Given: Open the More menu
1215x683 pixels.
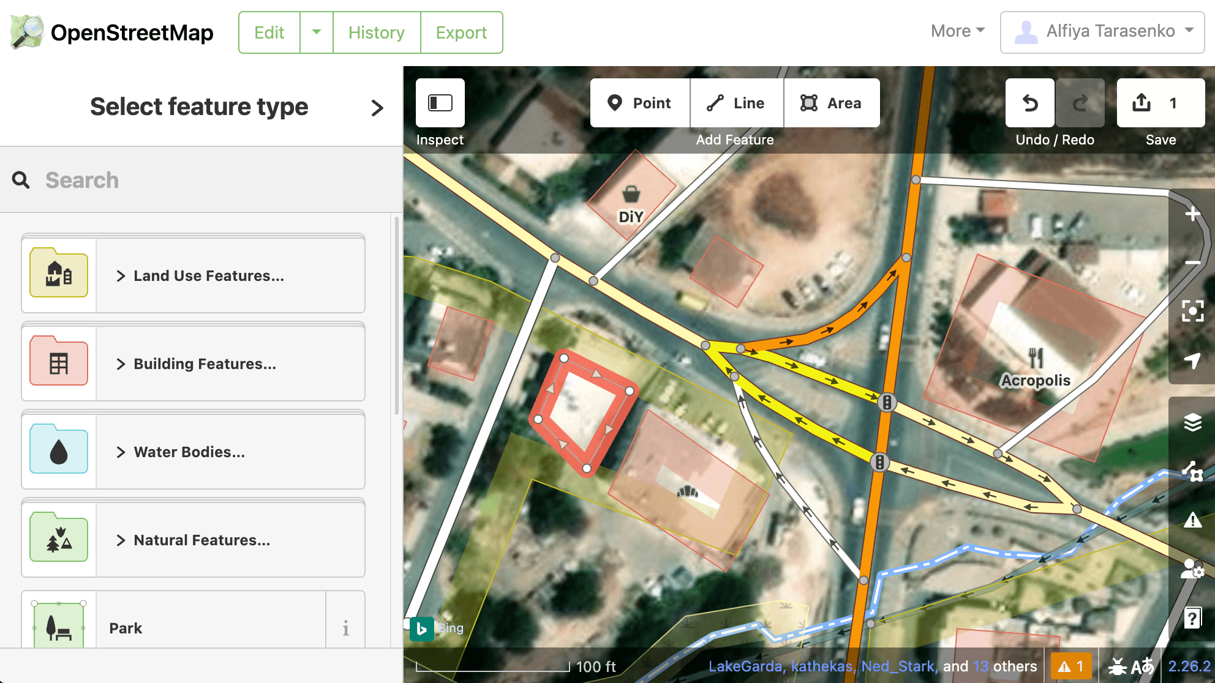Looking at the screenshot, I should point(958,31).
